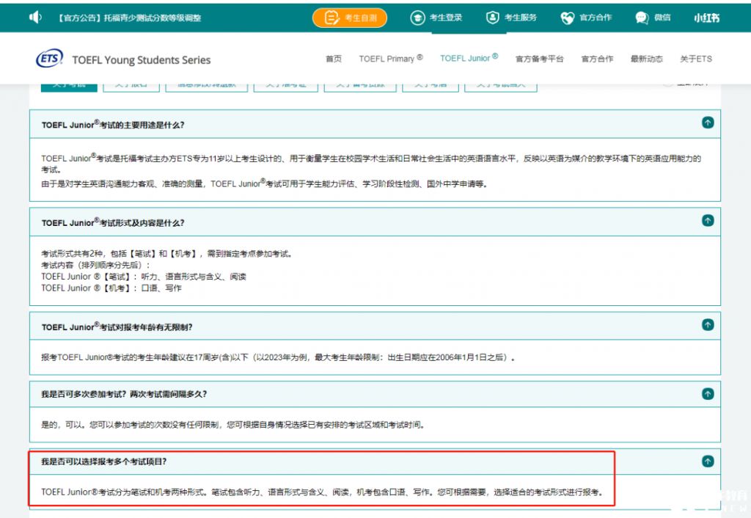Click the 考生登录 graduation cap icon

click(x=417, y=18)
